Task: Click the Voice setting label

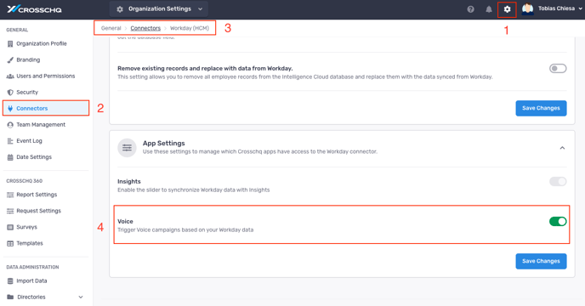Action: pyautogui.click(x=125, y=221)
